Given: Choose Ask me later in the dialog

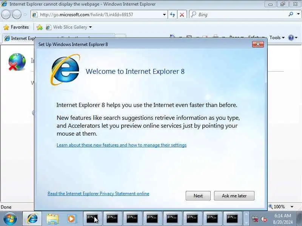Looking at the screenshot, I should [x=234, y=195].
